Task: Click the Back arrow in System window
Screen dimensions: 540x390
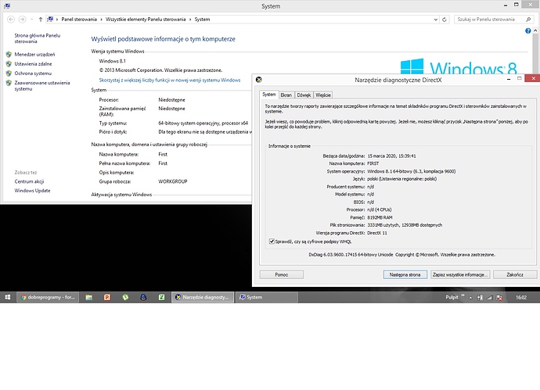Action: tap(11, 20)
